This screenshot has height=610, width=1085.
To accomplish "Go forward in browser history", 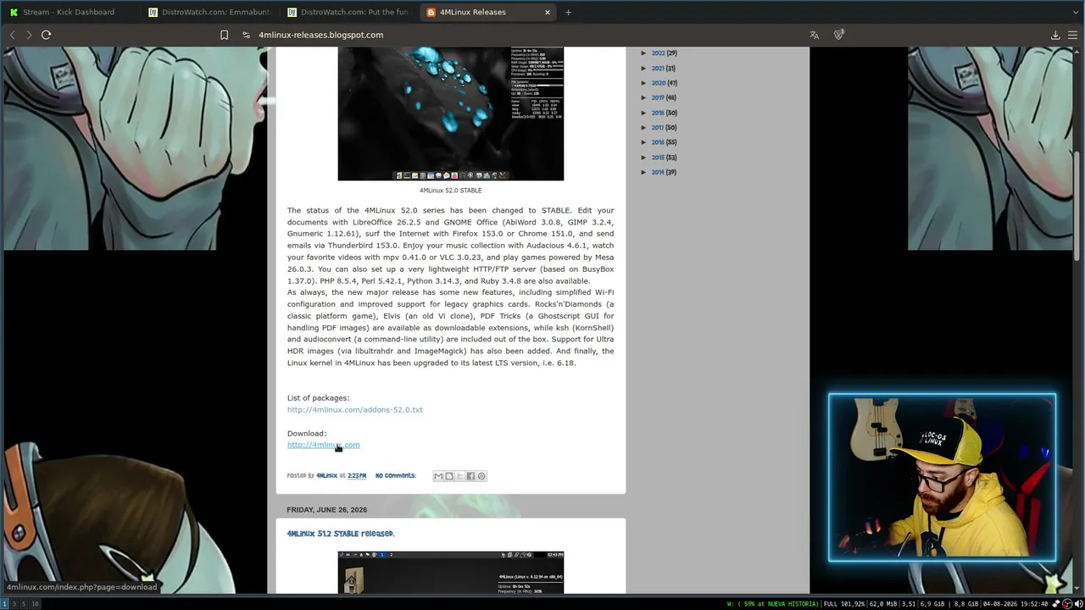I will 29,35.
